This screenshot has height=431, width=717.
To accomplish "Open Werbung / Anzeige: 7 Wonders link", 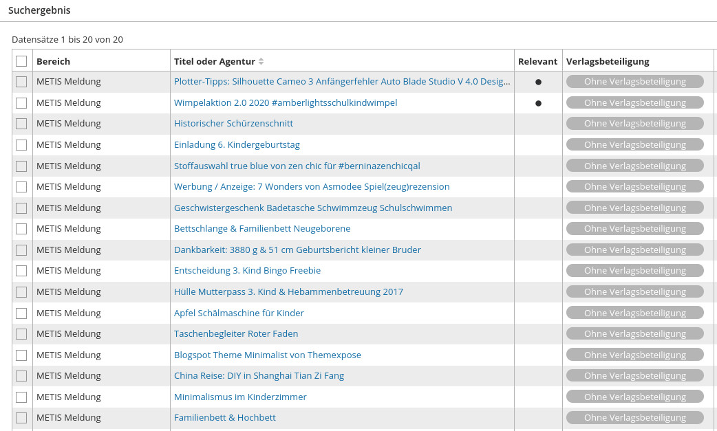I will coord(312,187).
